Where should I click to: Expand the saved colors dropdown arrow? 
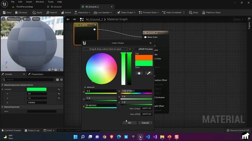coord(130,49)
